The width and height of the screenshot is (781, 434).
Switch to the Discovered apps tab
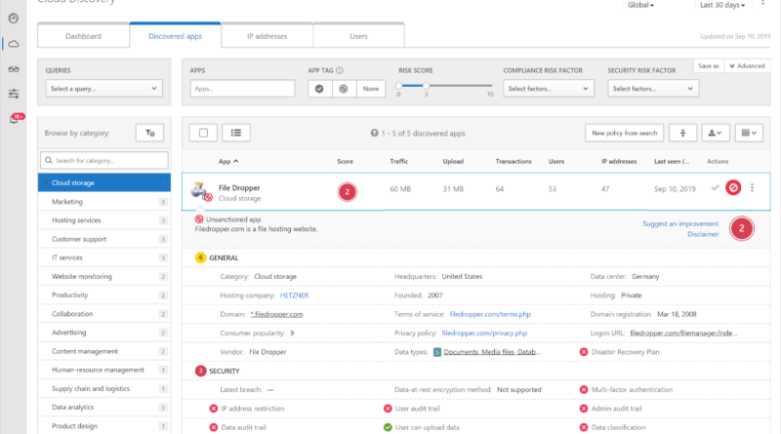pyautogui.click(x=176, y=36)
